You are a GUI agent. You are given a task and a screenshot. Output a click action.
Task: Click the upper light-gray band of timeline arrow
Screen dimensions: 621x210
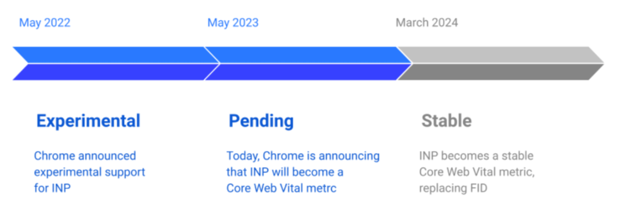click(x=497, y=55)
